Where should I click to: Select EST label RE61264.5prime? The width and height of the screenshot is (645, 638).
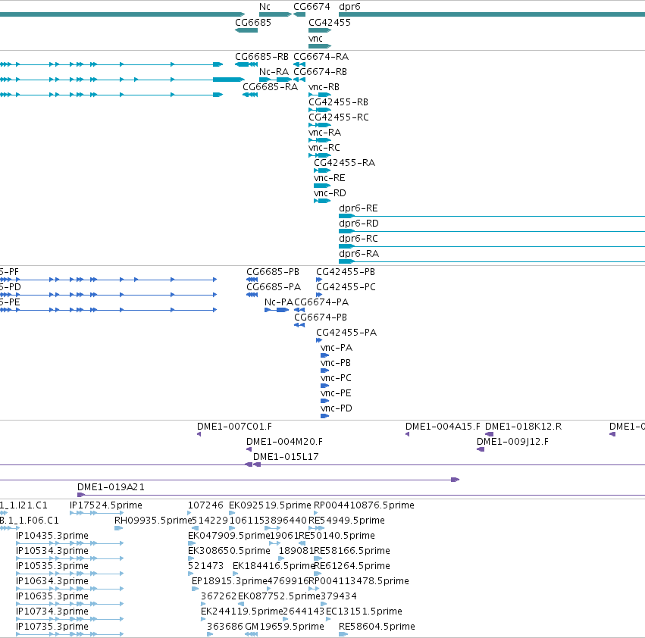pos(352,567)
